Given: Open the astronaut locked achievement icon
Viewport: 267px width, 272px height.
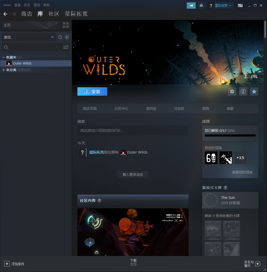Looking at the screenshot, I should 226,158.
